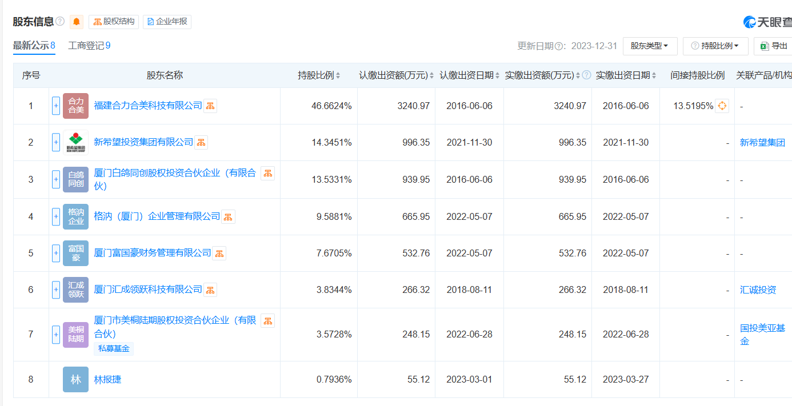Open the 股东类型 dropdown filter
This screenshot has height=406, width=792.
click(650, 46)
